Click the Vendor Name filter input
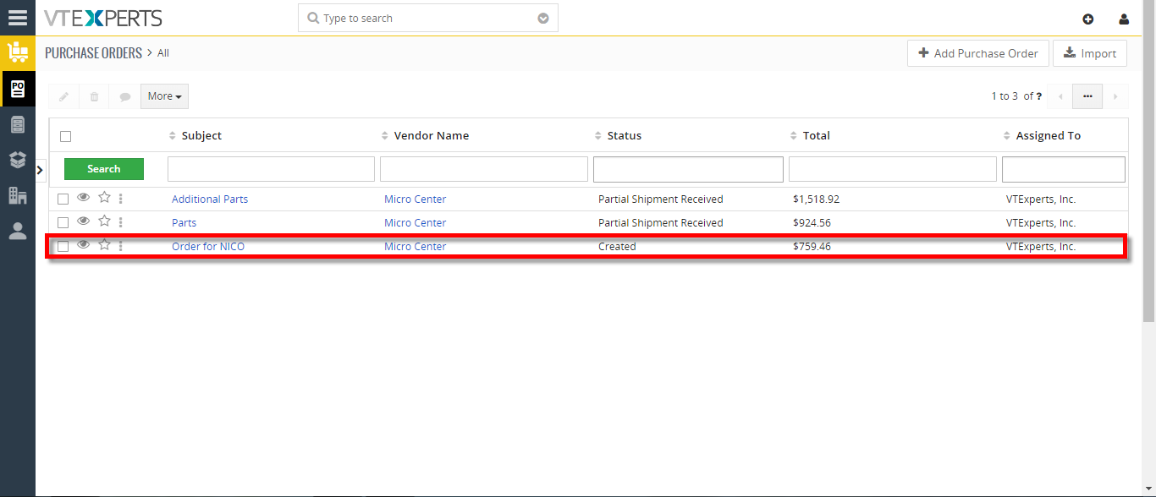Viewport: 1156px width, 497px height. click(x=484, y=169)
